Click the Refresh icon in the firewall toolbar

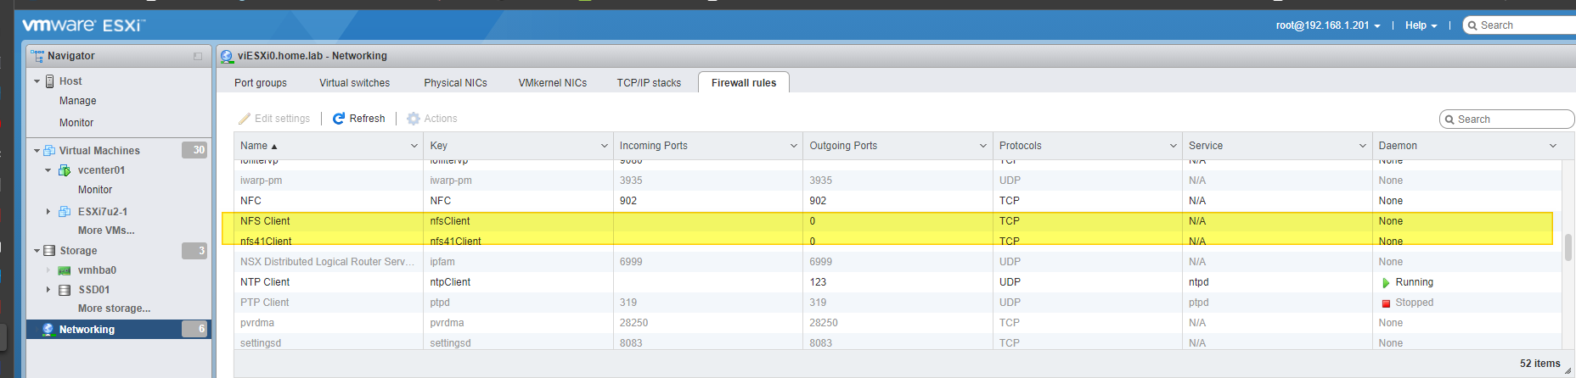click(x=339, y=119)
